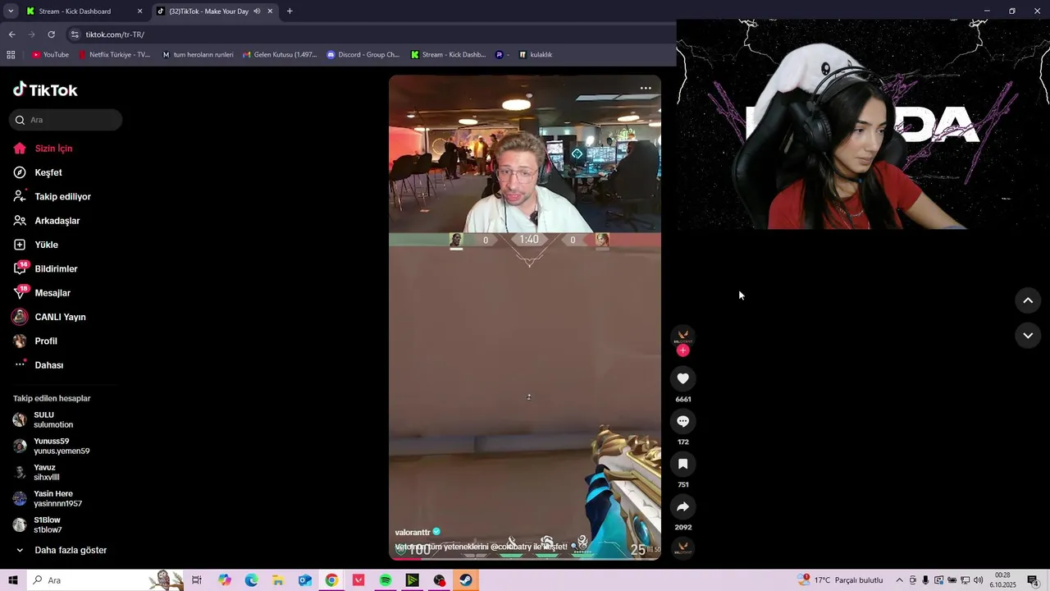Follow valoranttr with the red plus badge
This screenshot has height=591, width=1050.
[x=682, y=350]
